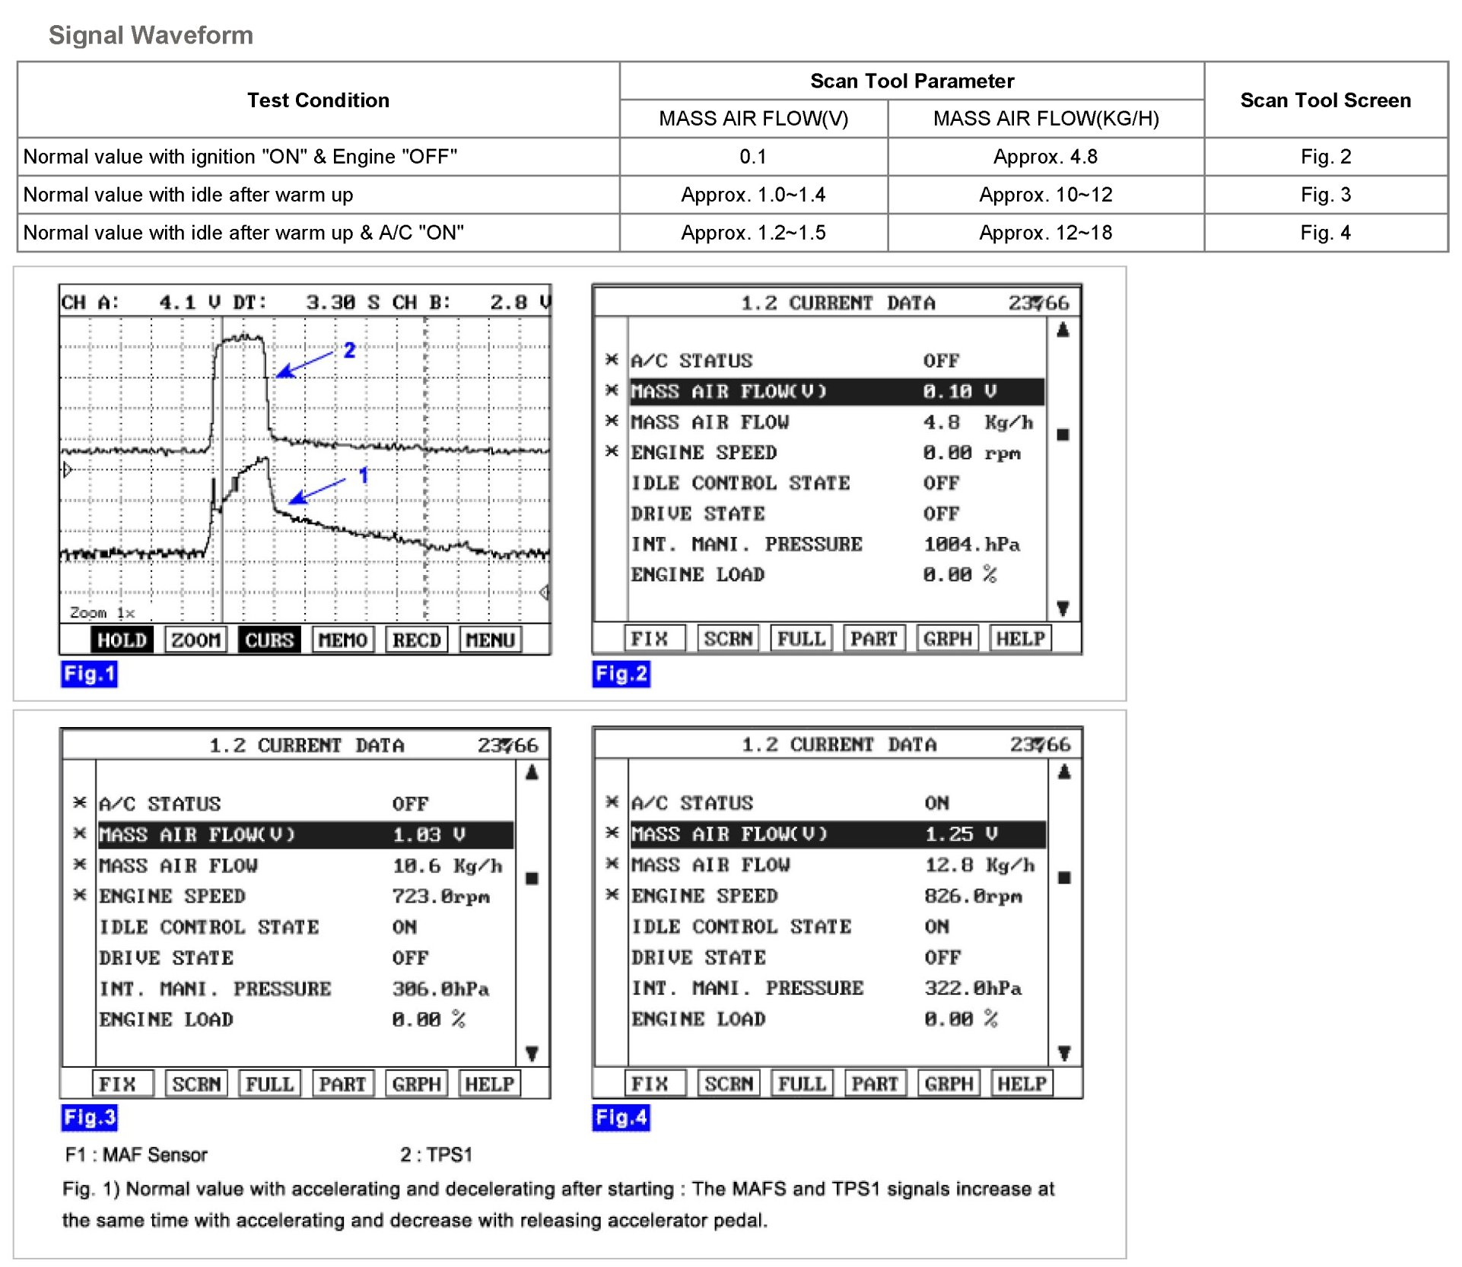Viewport: 1462px width, 1267px height.
Task: Click the scrollbar thumb square in Fig.2
Action: point(1063,434)
